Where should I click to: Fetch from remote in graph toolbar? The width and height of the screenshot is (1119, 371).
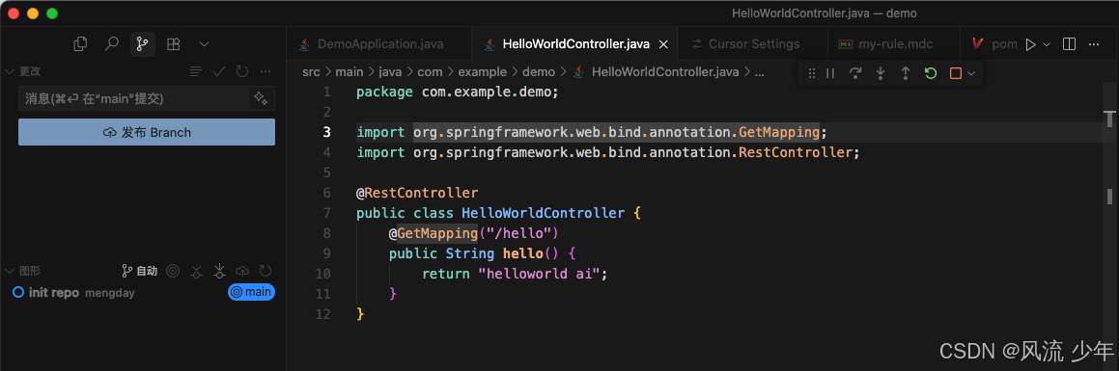pyautogui.click(x=196, y=271)
